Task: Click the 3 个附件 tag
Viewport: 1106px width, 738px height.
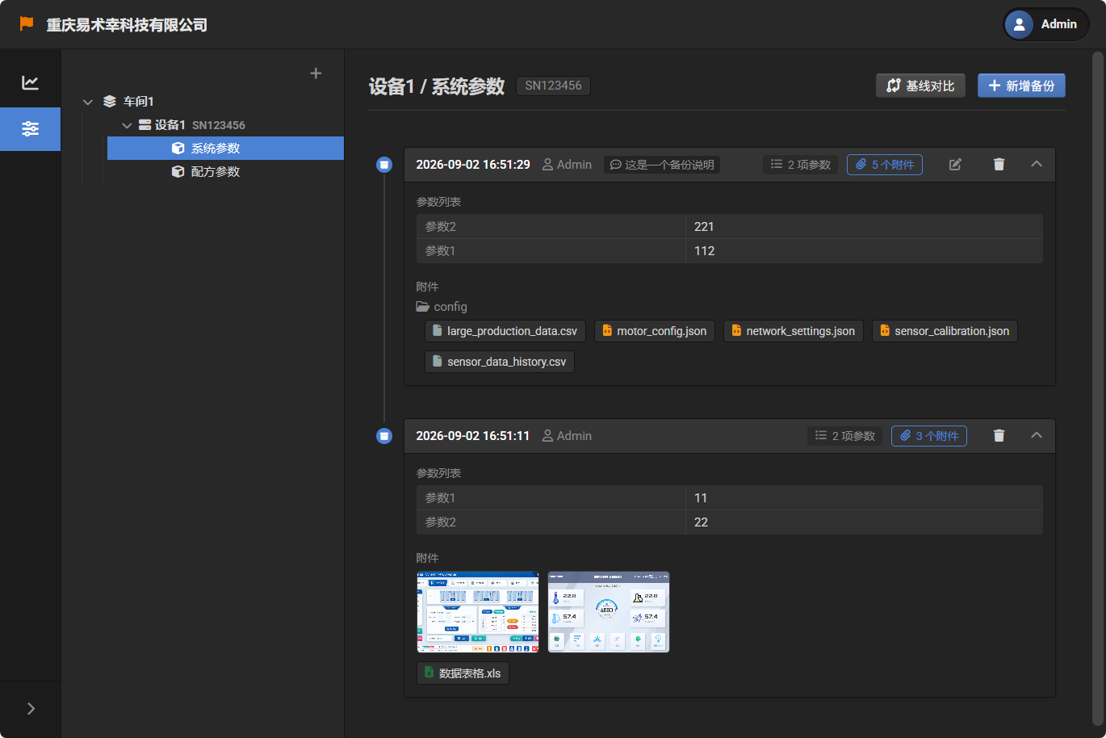Action: [x=929, y=436]
